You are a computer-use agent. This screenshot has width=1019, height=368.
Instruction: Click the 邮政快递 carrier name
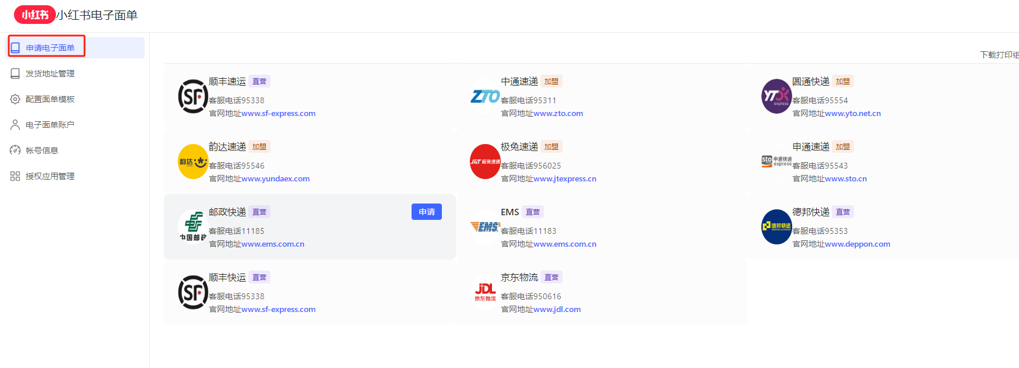coord(227,212)
